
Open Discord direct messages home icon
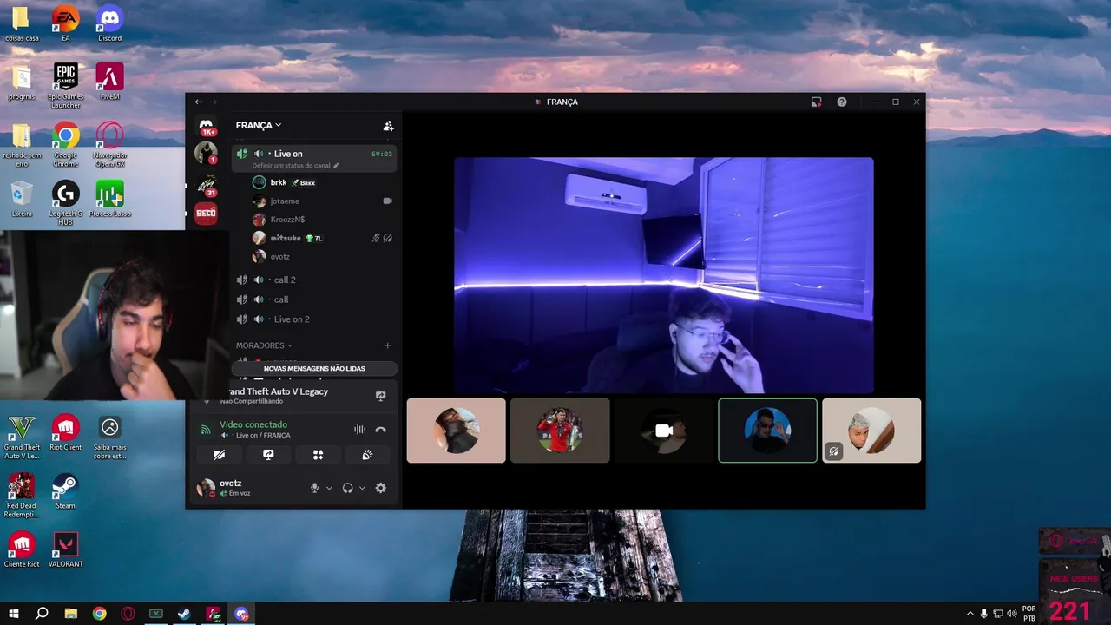(x=207, y=127)
